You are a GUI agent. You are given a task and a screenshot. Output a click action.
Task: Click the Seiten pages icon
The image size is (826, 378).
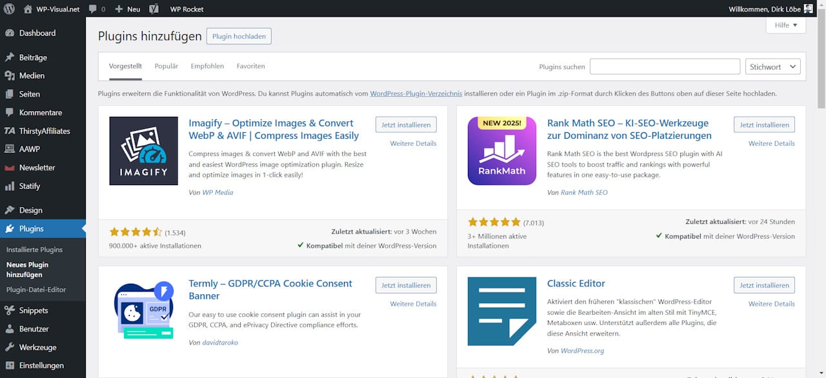click(x=10, y=94)
